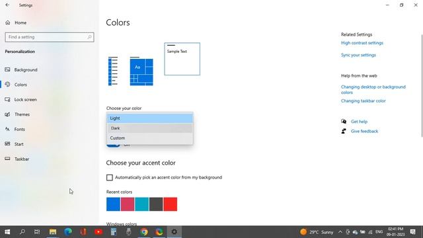Check Automatically pick an accent color checkbox
This screenshot has height=238, width=423.
click(x=110, y=178)
